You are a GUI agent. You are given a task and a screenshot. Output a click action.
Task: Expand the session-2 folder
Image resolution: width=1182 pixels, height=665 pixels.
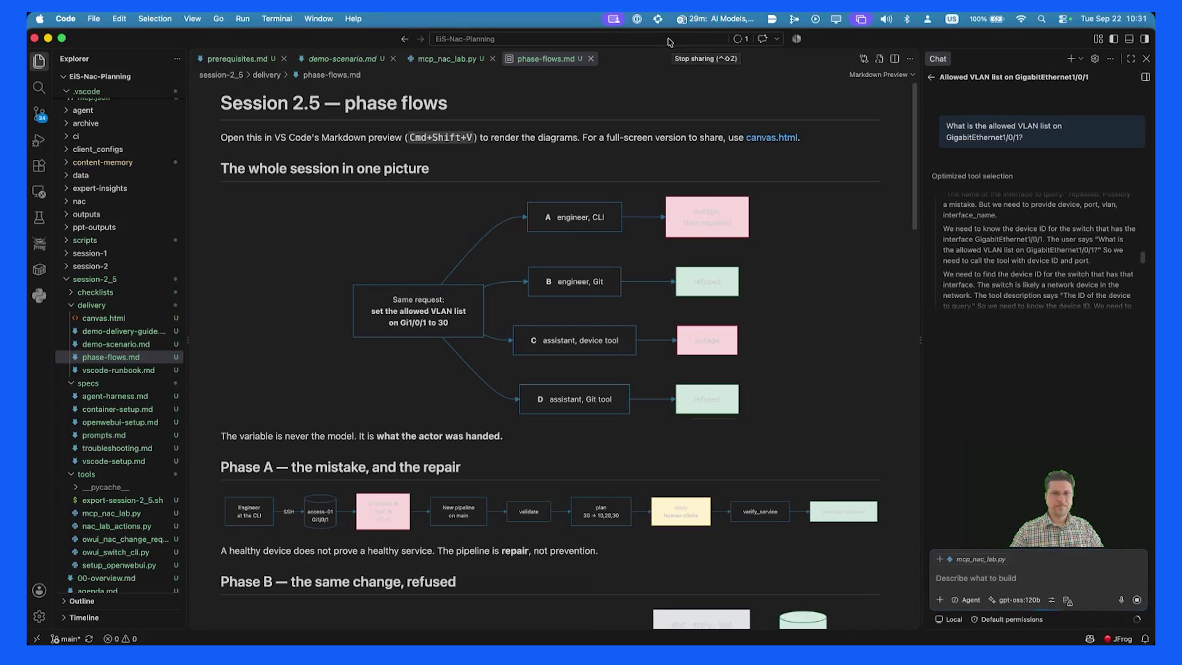pyautogui.click(x=90, y=266)
